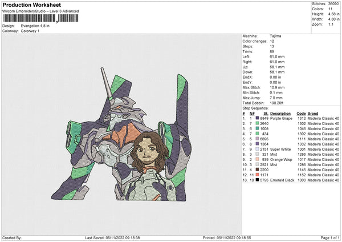Click the Machine value Tajima
Viewport: 342px width, 242px height.
275,36
